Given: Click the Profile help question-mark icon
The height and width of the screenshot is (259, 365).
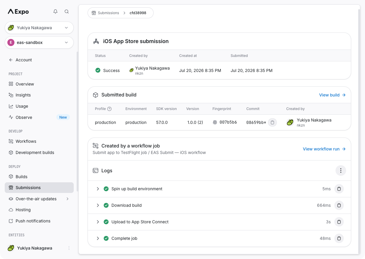Looking at the screenshot, I should tap(109, 109).
